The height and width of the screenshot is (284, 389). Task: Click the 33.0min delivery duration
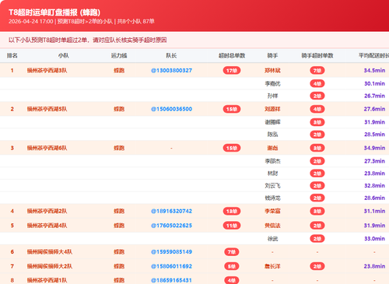click(x=374, y=239)
